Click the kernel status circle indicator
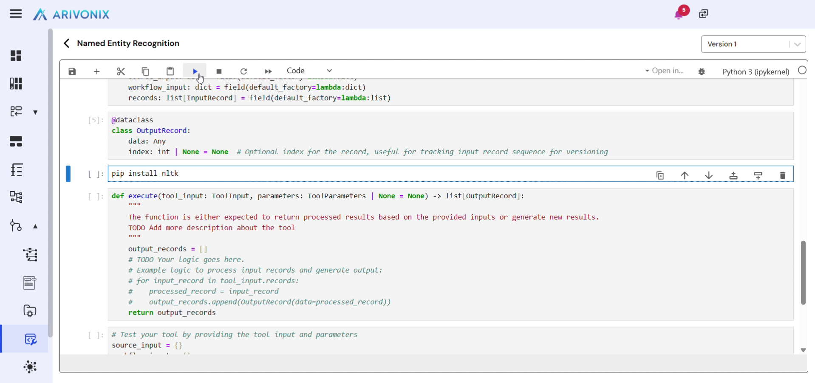 click(802, 70)
